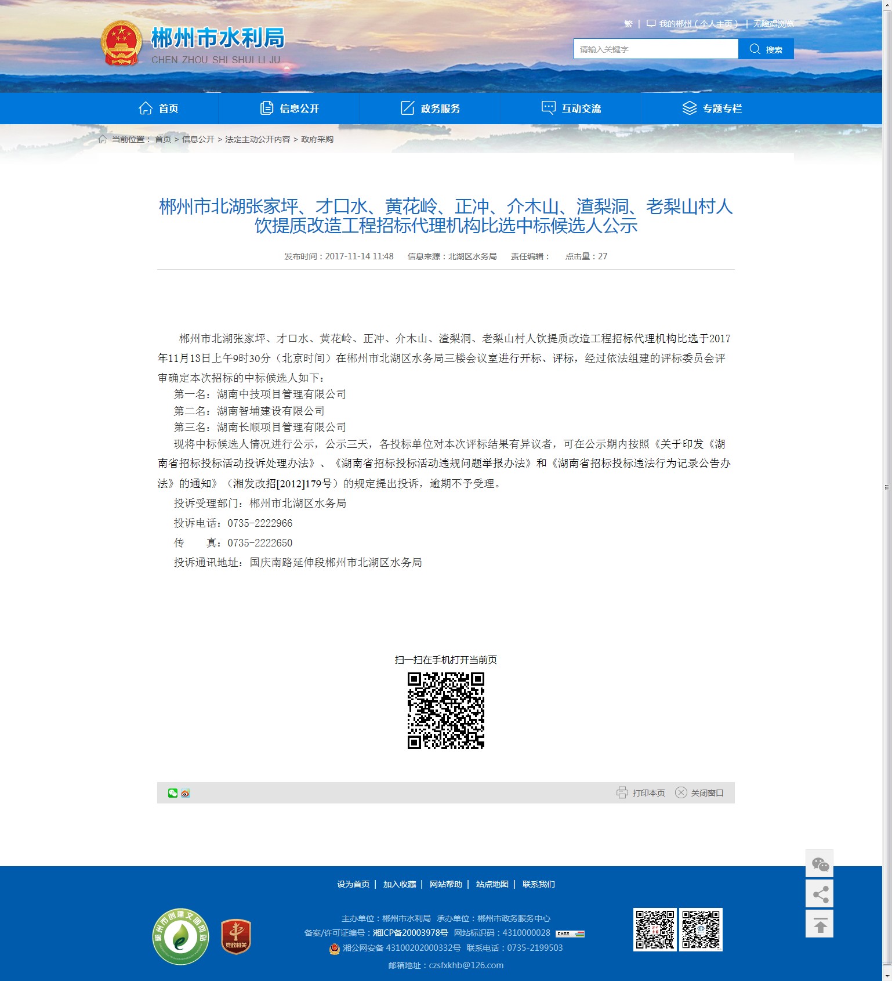892x981 pixels.
Task: Go to 政府采购 in the breadcrumb
Action: tap(317, 139)
